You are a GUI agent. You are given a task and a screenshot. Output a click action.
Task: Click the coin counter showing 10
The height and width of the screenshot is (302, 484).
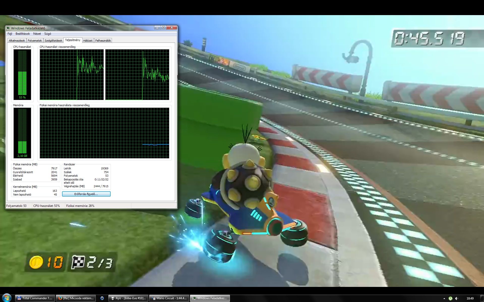pos(46,262)
